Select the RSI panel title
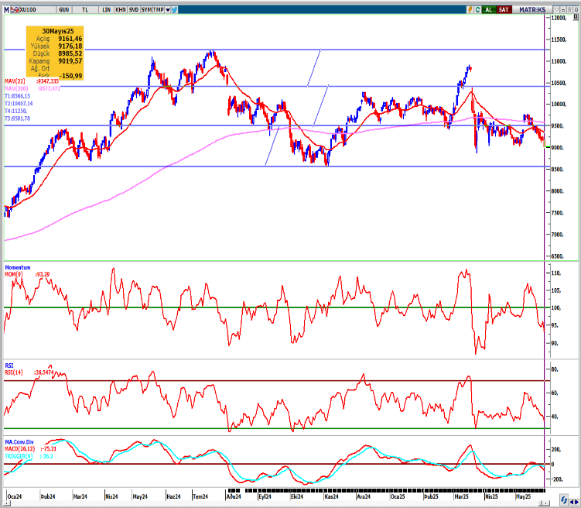This screenshot has width=581, height=508. tap(9, 366)
